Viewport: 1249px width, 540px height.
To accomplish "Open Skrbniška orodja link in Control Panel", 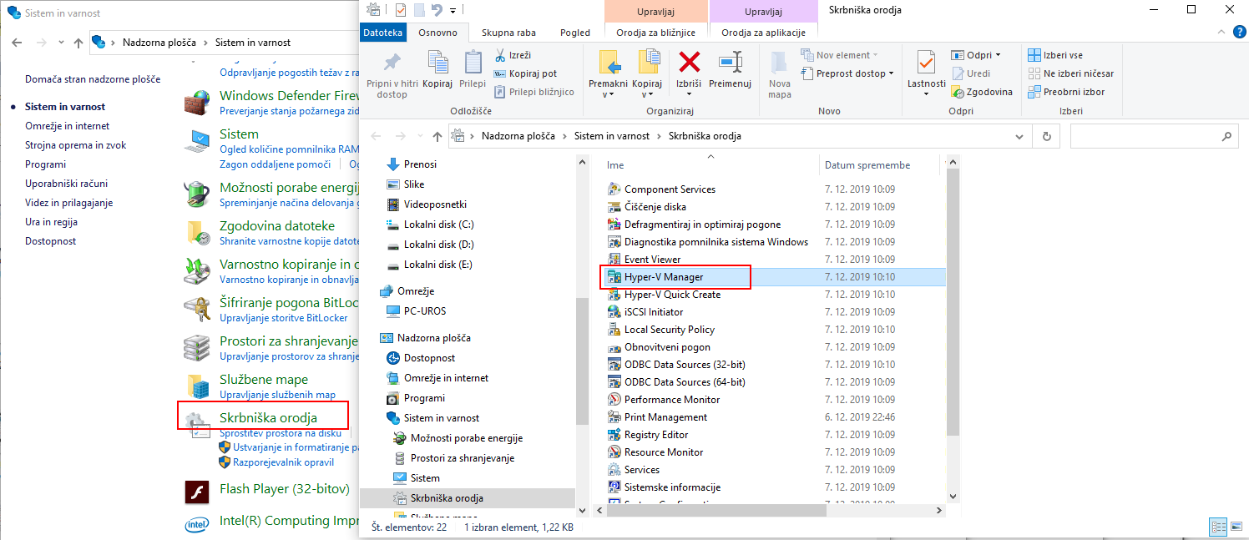I will (x=268, y=417).
